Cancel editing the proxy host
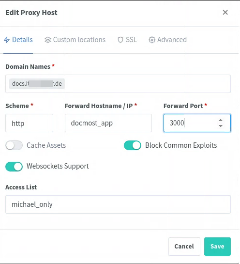240x264 pixels. click(184, 247)
